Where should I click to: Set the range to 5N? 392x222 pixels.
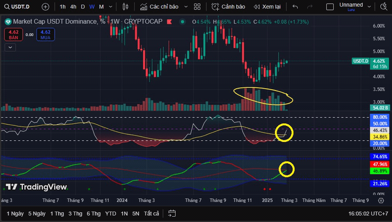click(x=136, y=213)
